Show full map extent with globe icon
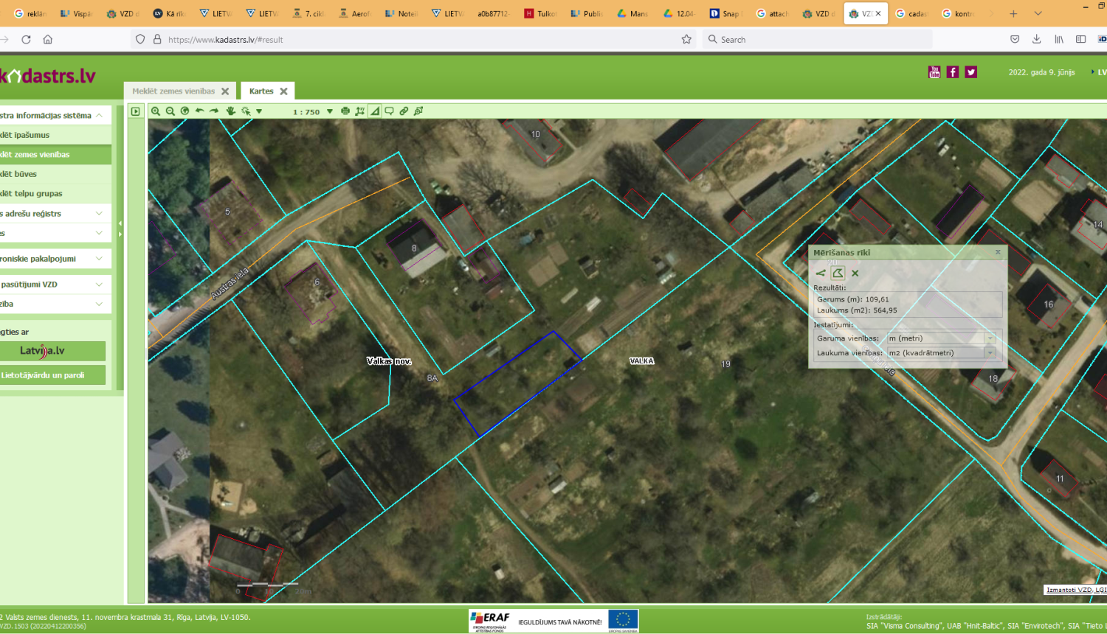 (x=185, y=111)
